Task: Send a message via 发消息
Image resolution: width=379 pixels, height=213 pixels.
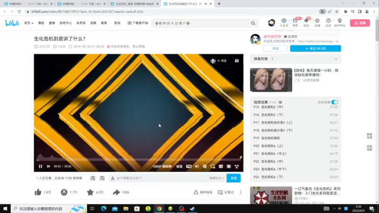Action: tap(290, 36)
